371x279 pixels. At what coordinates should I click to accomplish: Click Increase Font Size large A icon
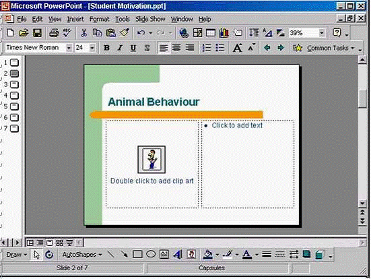pyautogui.click(x=237, y=48)
